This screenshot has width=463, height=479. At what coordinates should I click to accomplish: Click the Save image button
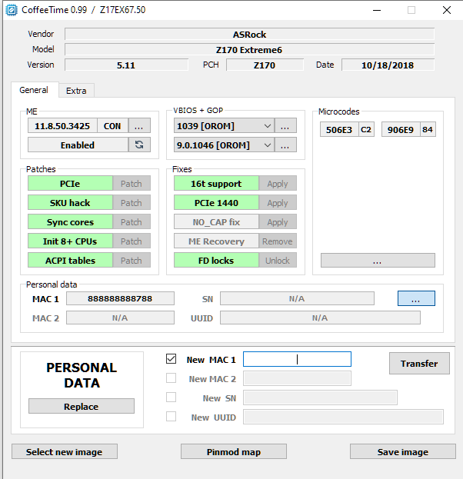click(403, 451)
